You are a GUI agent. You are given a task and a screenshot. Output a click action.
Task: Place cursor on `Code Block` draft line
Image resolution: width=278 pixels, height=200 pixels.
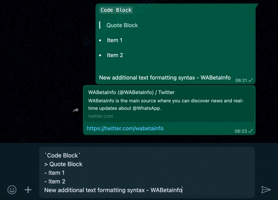click(62, 155)
